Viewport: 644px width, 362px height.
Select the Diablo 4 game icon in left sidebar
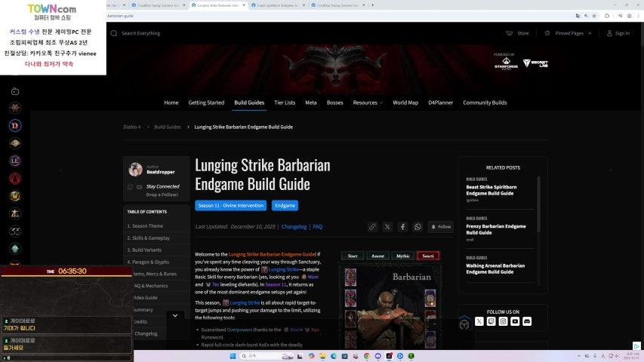tap(15, 126)
